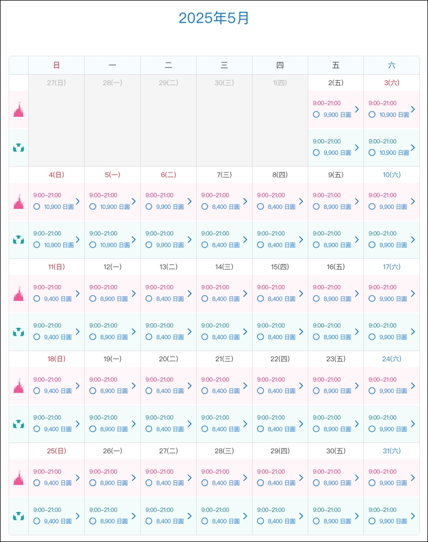Click the pink castle icon in the first week row
This screenshot has width=428, height=542.
tap(18, 110)
